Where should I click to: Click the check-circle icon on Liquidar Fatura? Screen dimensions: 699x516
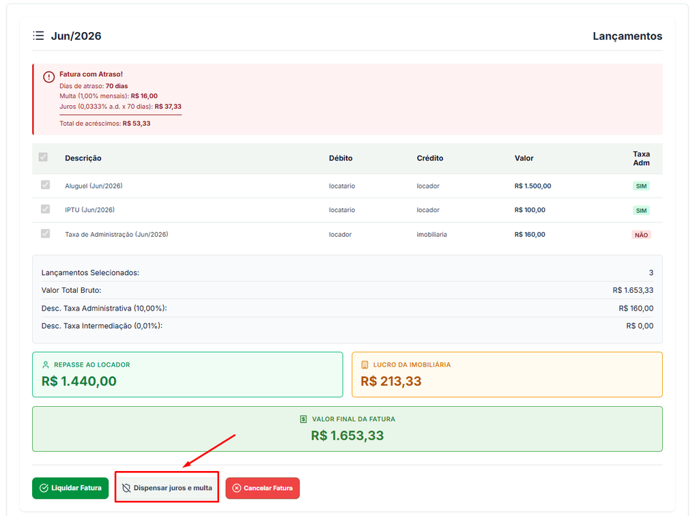(x=44, y=488)
